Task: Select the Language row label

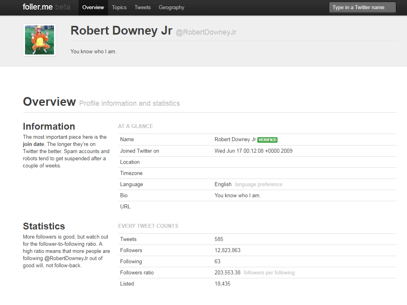Action: pos(131,185)
